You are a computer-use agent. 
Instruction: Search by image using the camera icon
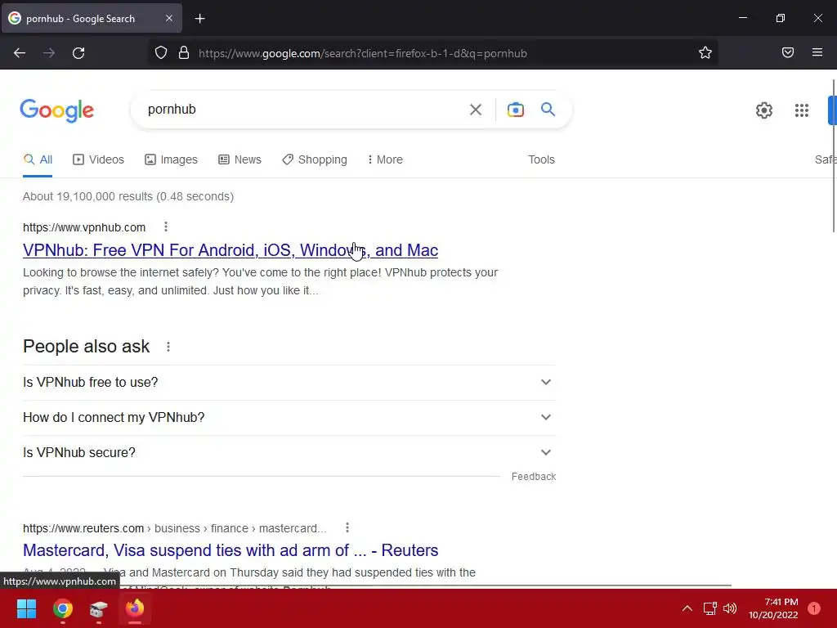[515, 110]
